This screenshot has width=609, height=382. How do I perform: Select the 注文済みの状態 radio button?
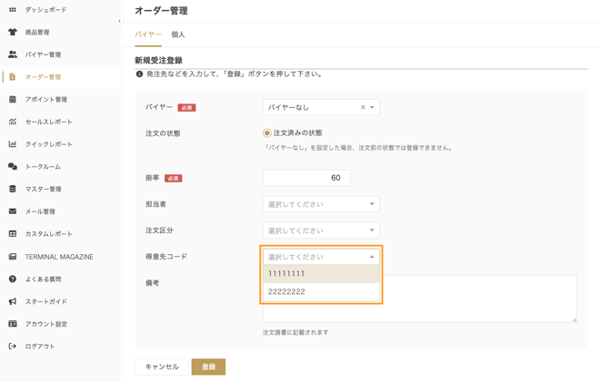coord(267,133)
